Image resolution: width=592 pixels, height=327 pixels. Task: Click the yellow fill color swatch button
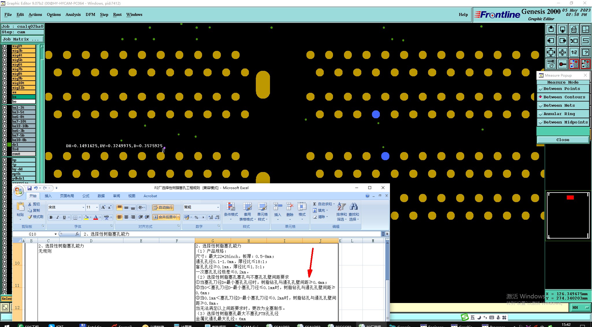(86, 217)
